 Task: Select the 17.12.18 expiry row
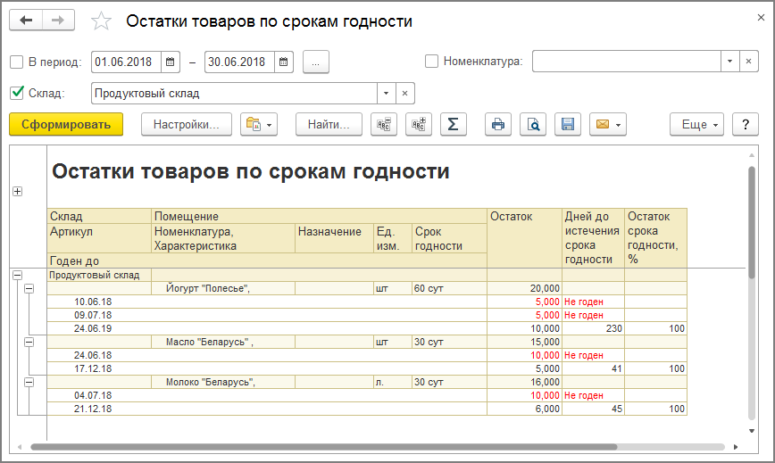(367, 368)
